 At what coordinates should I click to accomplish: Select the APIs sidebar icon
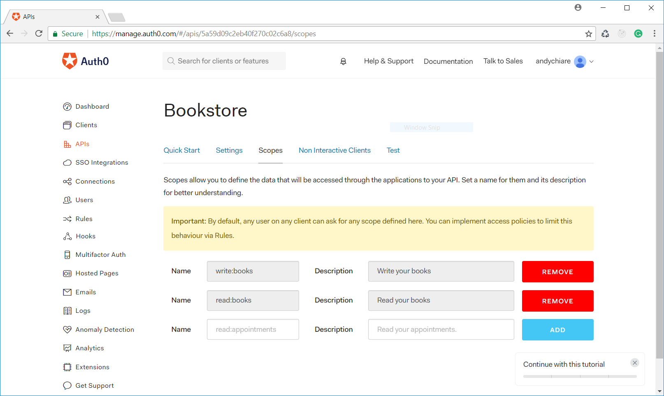[67, 144]
